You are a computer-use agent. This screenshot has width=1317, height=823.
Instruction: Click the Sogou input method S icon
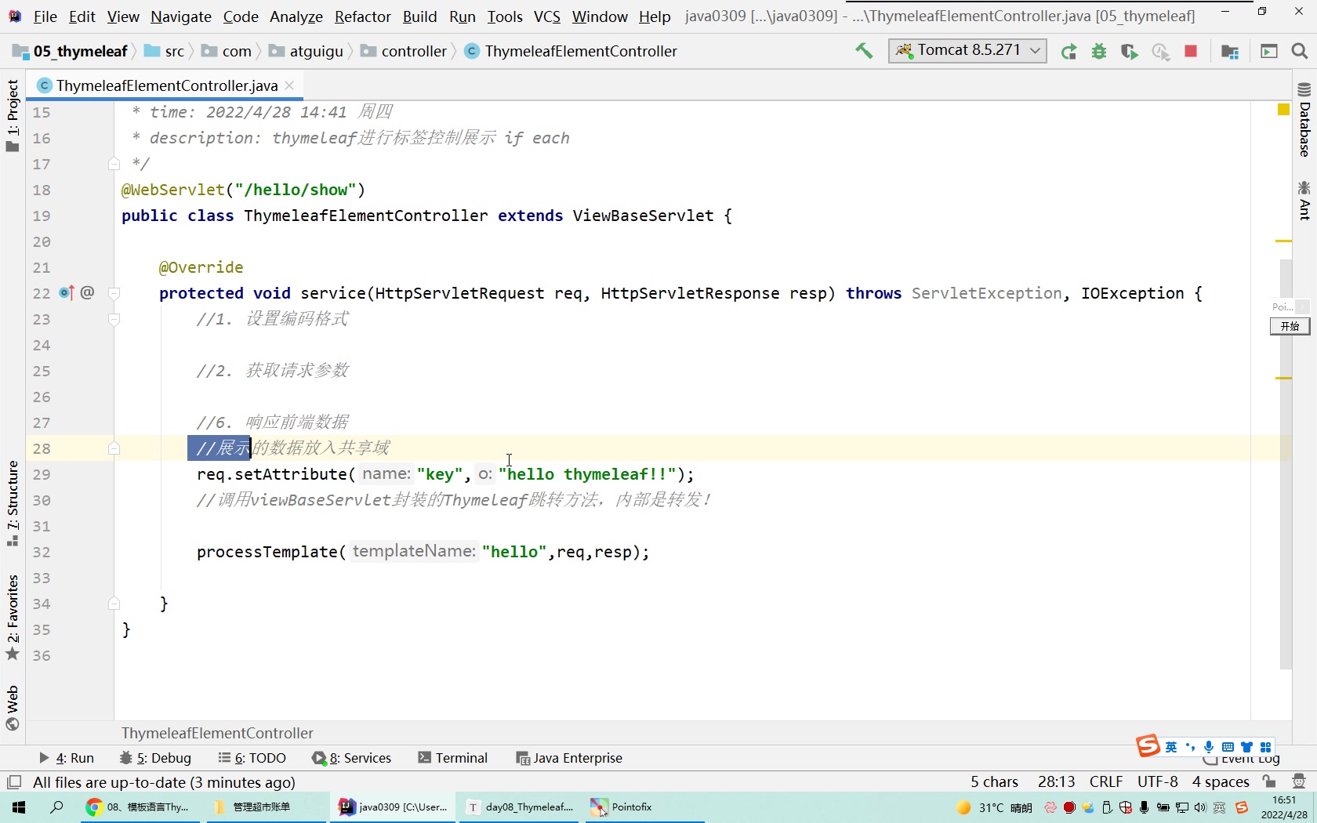click(x=1148, y=745)
